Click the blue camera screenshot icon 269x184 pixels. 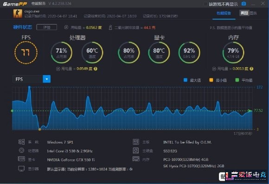click(x=244, y=4)
